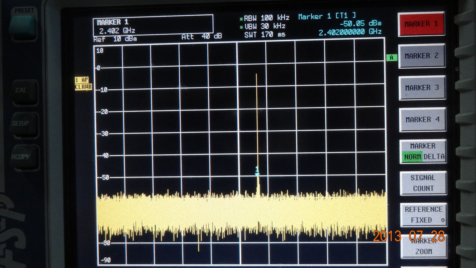
Task: Click the -20 y-axis scale label
Action: tap(102, 112)
